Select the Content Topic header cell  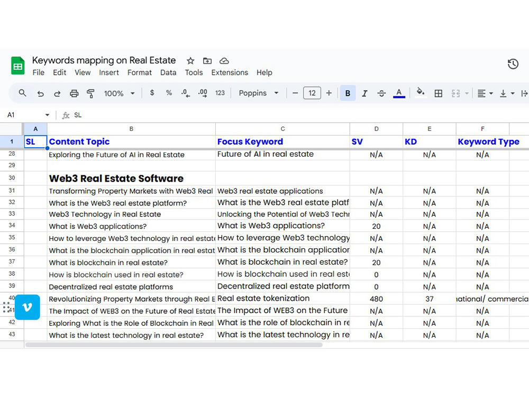131,142
